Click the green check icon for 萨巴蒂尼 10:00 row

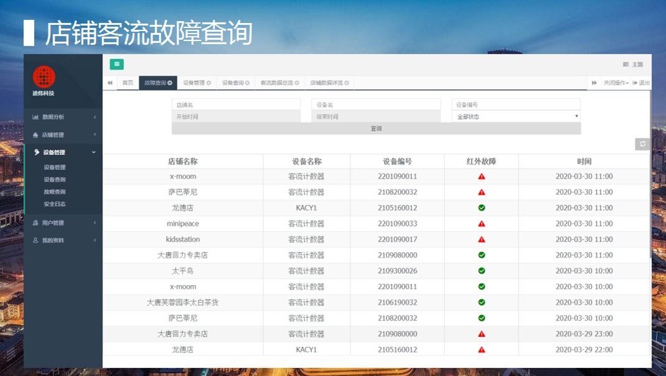click(x=481, y=317)
